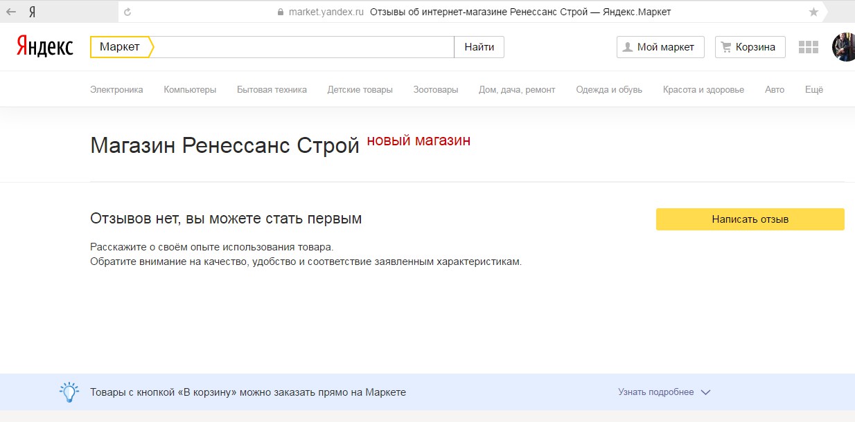Screen dimensions: 855x422
Task: Open Детские товары category
Action: tap(360, 89)
